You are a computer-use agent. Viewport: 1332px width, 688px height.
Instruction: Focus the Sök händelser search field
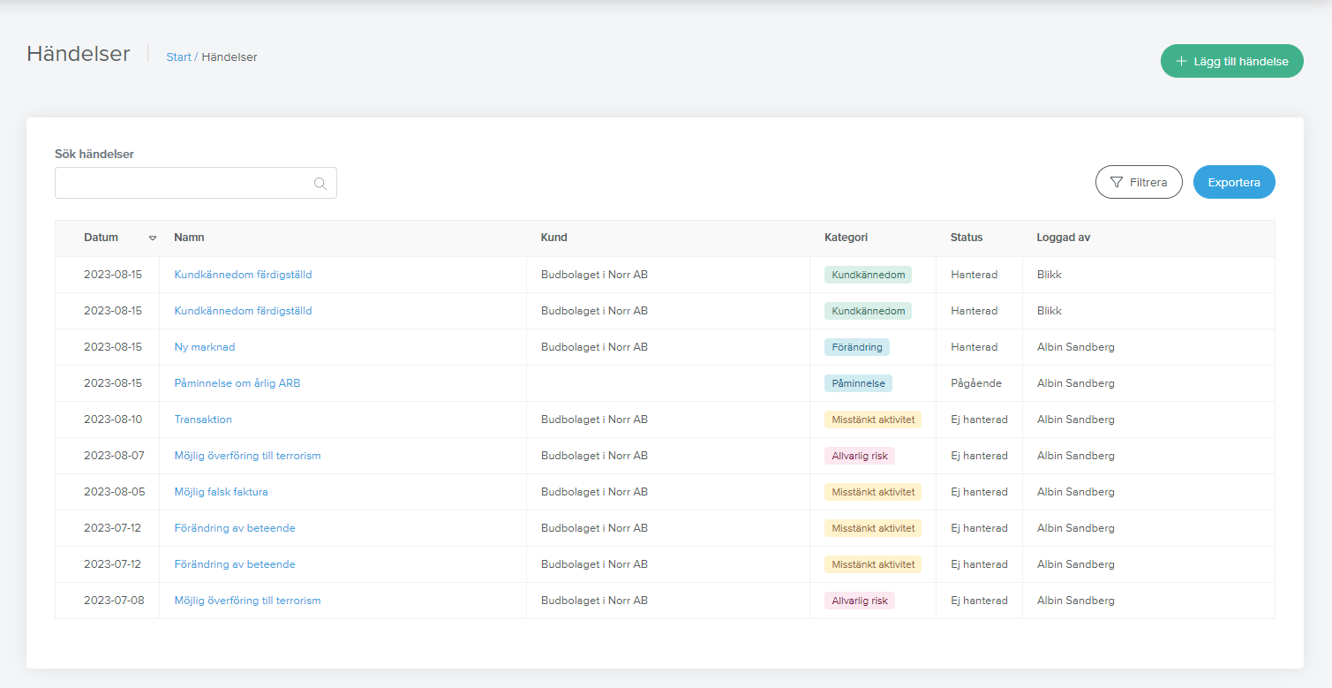pyautogui.click(x=196, y=183)
